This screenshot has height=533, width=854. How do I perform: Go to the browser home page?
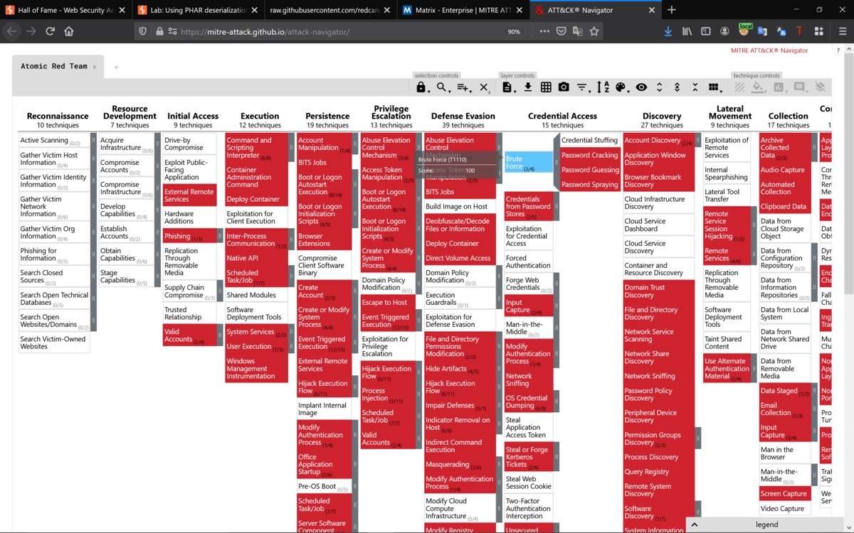pyautogui.click(x=69, y=31)
